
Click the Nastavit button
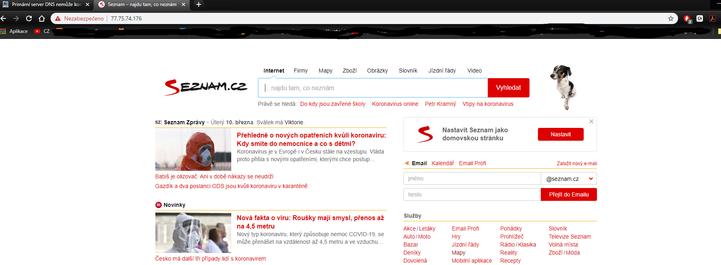560,134
